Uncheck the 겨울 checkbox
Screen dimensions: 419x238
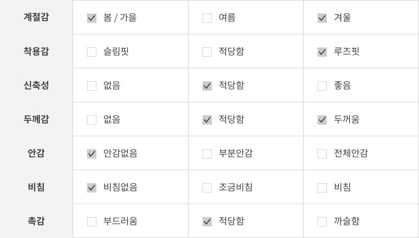(x=322, y=18)
